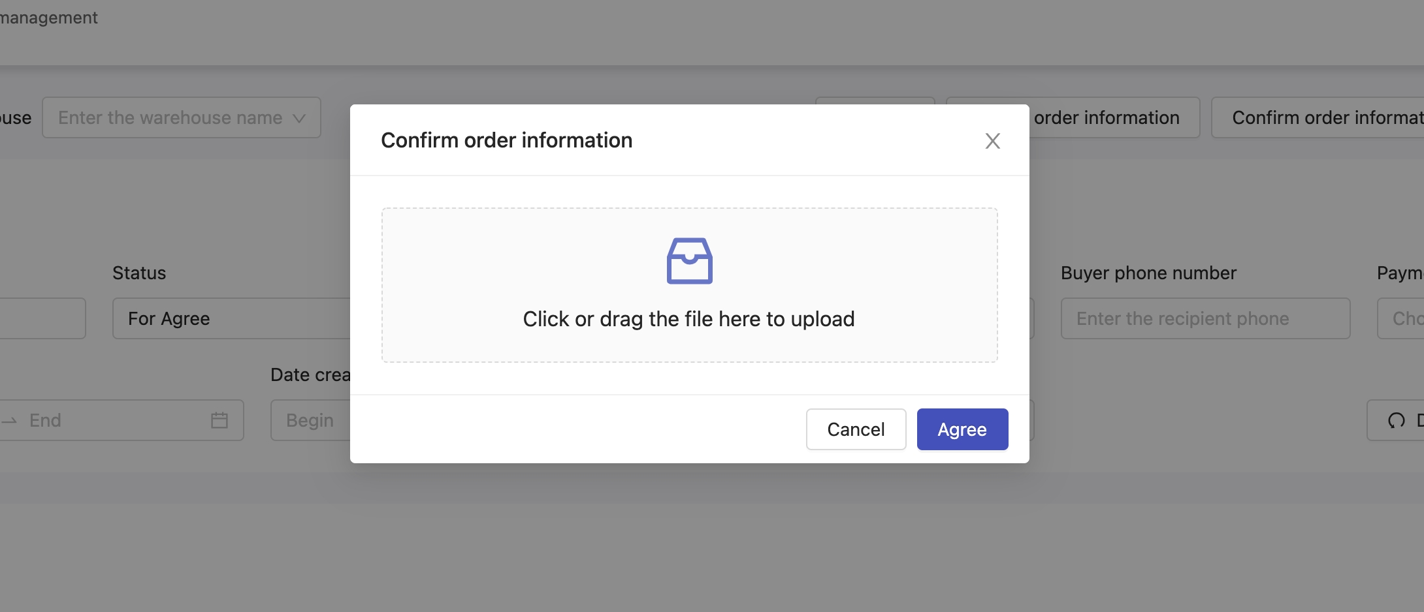
Task: Click the inbox upload icon
Action: [x=689, y=261]
